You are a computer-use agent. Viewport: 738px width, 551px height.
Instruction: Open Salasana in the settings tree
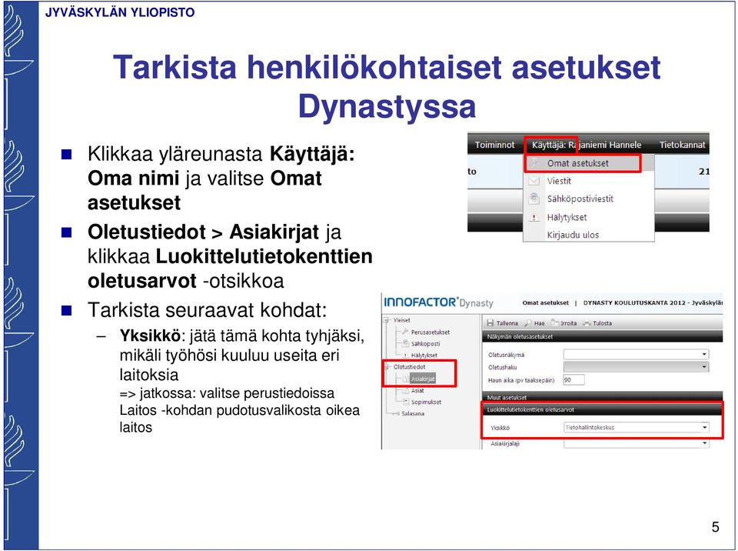413,413
